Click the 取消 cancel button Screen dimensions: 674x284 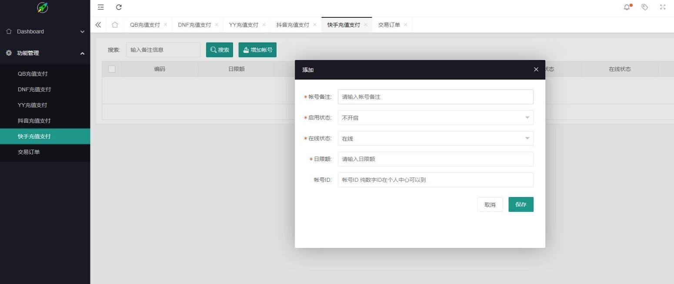(x=490, y=204)
